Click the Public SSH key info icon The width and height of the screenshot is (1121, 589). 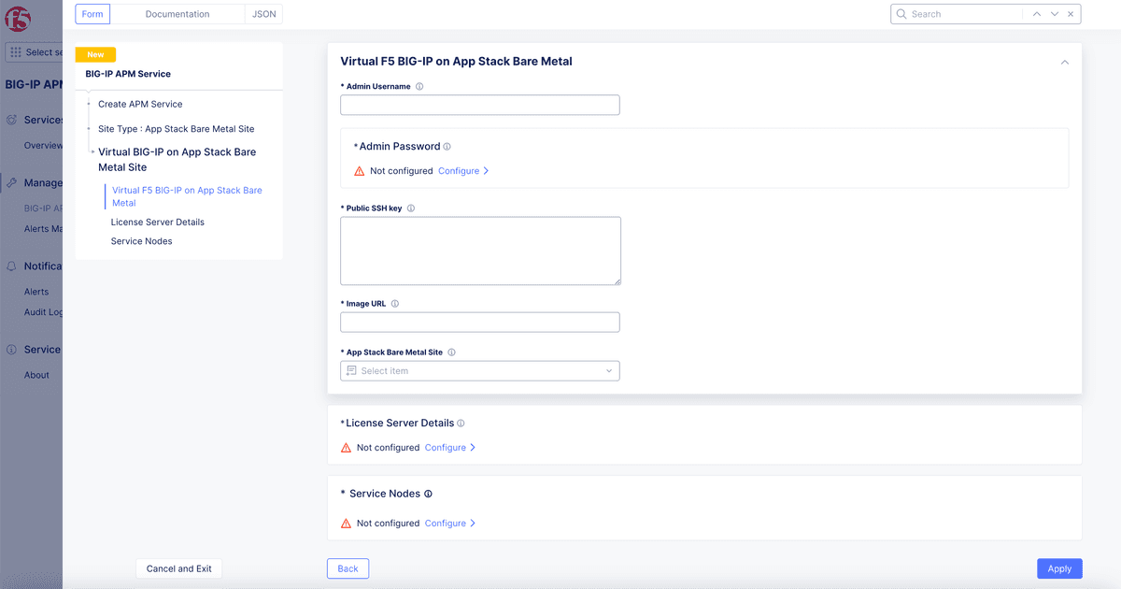(x=409, y=208)
